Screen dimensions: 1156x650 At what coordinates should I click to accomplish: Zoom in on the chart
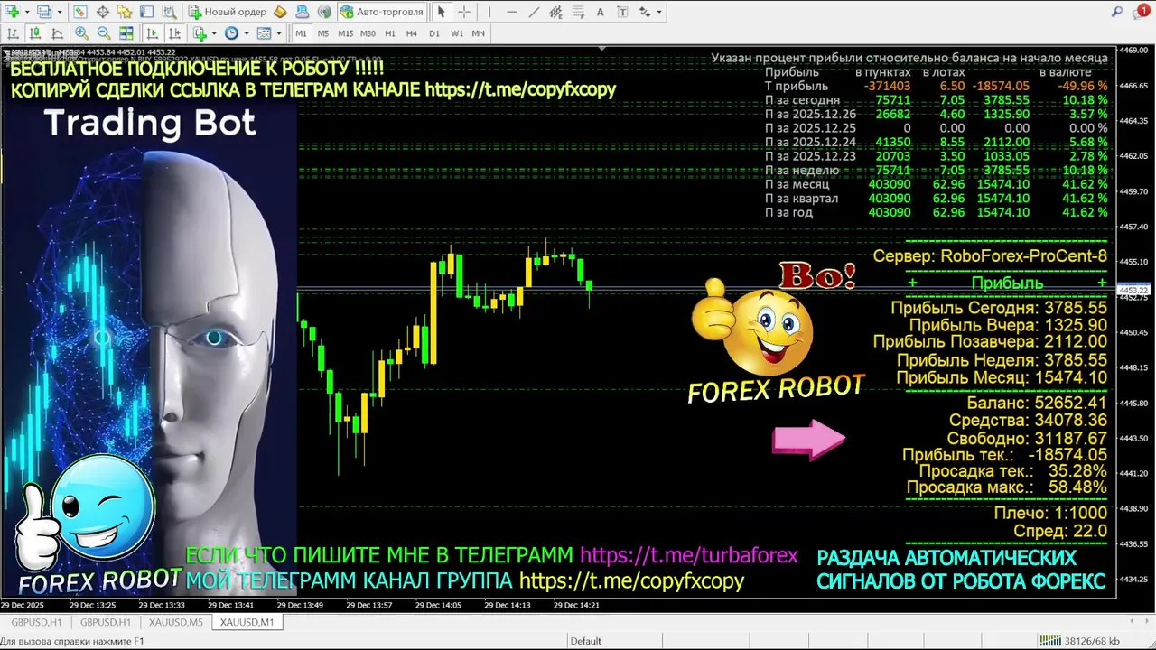[81, 33]
